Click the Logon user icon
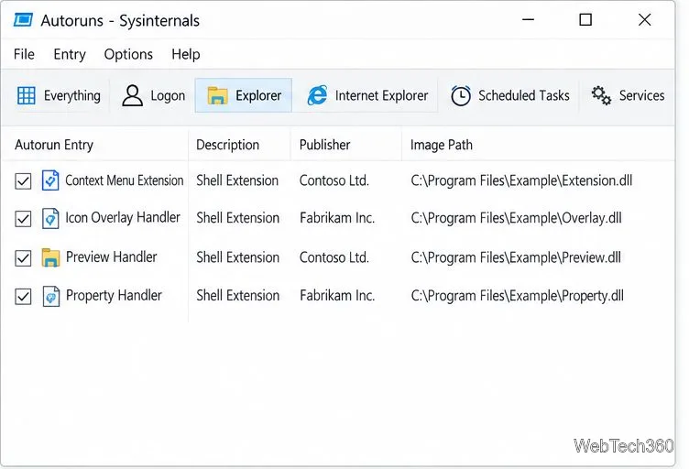This screenshot has width=689, height=469. (x=132, y=95)
